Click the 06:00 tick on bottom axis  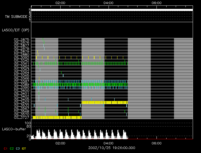pos(156,143)
